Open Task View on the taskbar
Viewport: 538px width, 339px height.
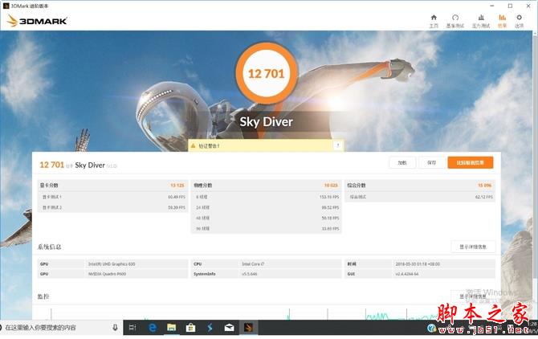point(132,328)
